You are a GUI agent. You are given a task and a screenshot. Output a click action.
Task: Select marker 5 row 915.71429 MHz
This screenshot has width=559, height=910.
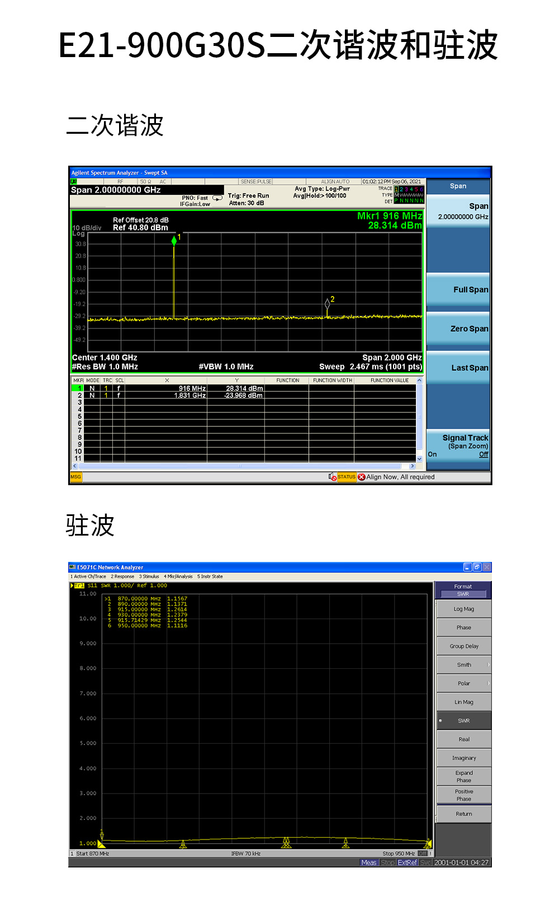point(147,620)
